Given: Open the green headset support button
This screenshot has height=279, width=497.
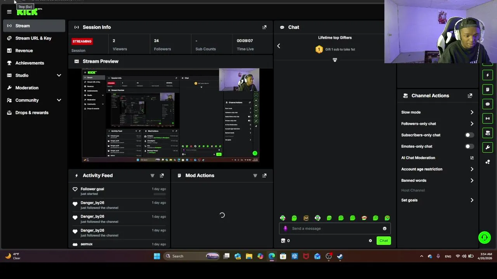Looking at the screenshot, I should point(485,237).
